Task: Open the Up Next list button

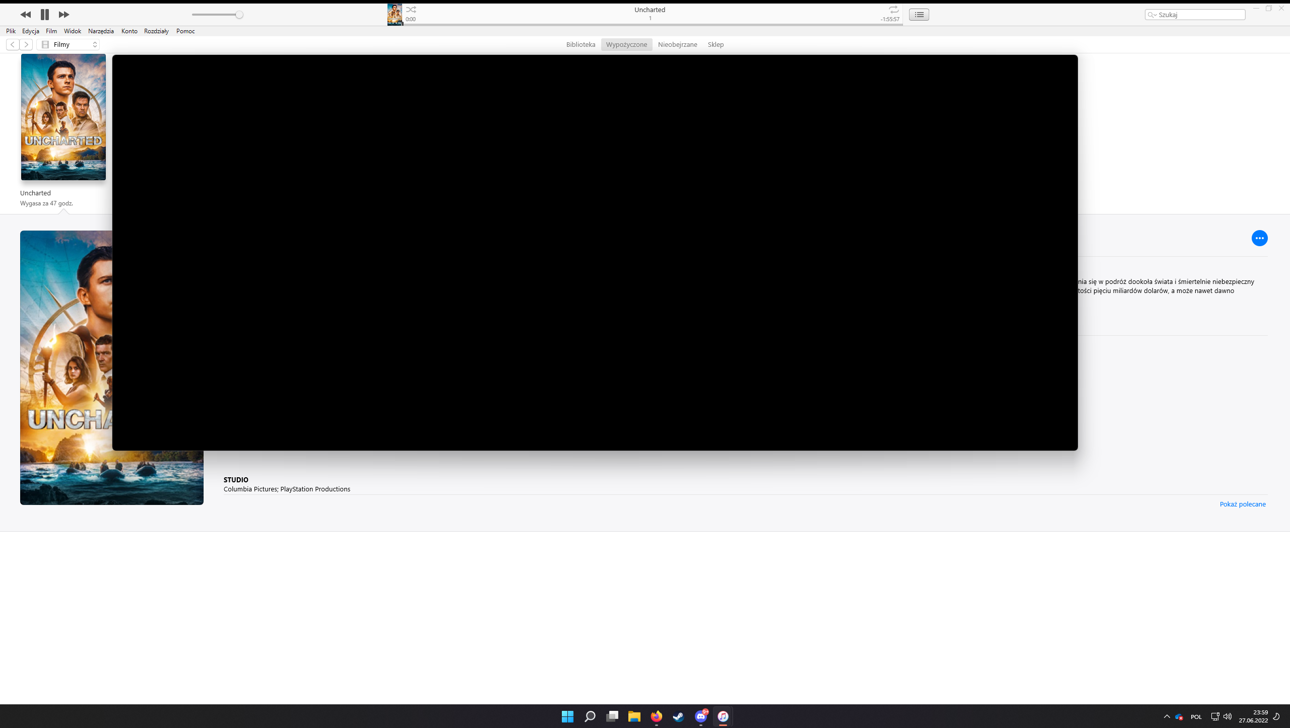Action: (919, 15)
